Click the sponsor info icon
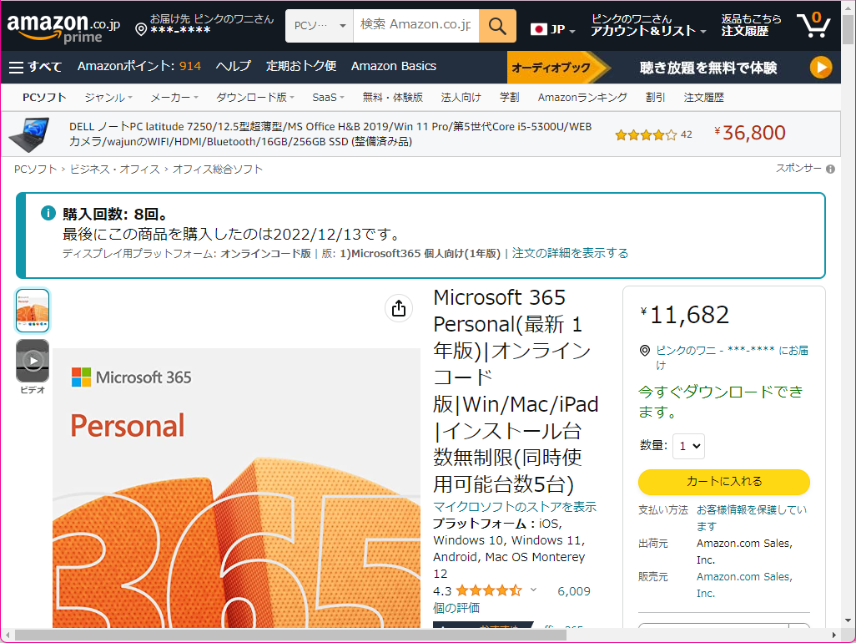This screenshot has height=643, width=856. coord(830,170)
